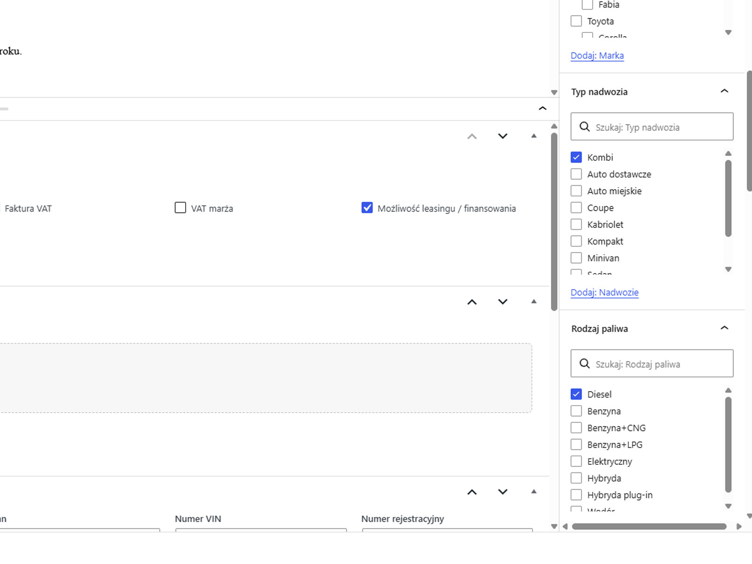Click the sidebar horizontal scrollbar right arrow
This screenshot has height=564, width=752.
pyautogui.click(x=739, y=526)
